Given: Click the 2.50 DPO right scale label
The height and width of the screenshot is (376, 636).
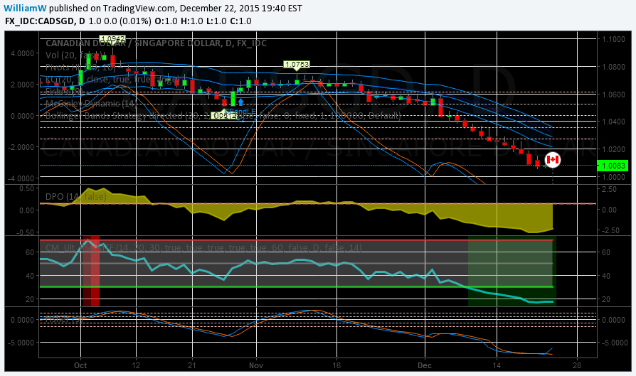Looking at the screenshot, I should pyautogui.click(x=609, y=189).
